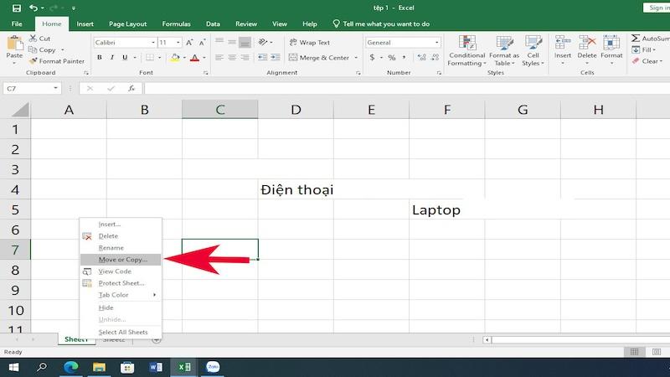
Task: Click the Accounting dollar format icon
Action: [x=372, y=57]
